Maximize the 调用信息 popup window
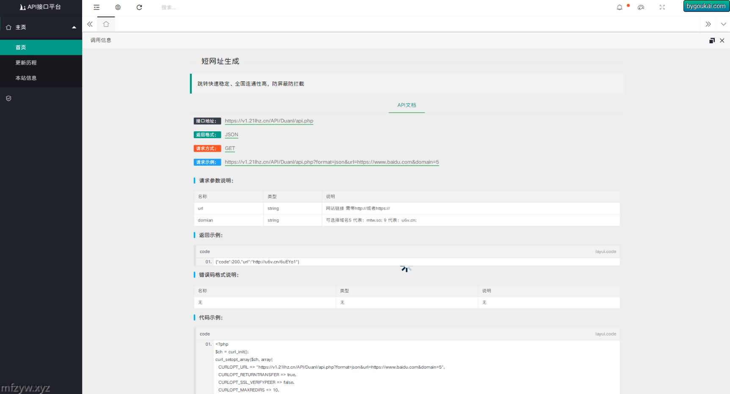 712,41
